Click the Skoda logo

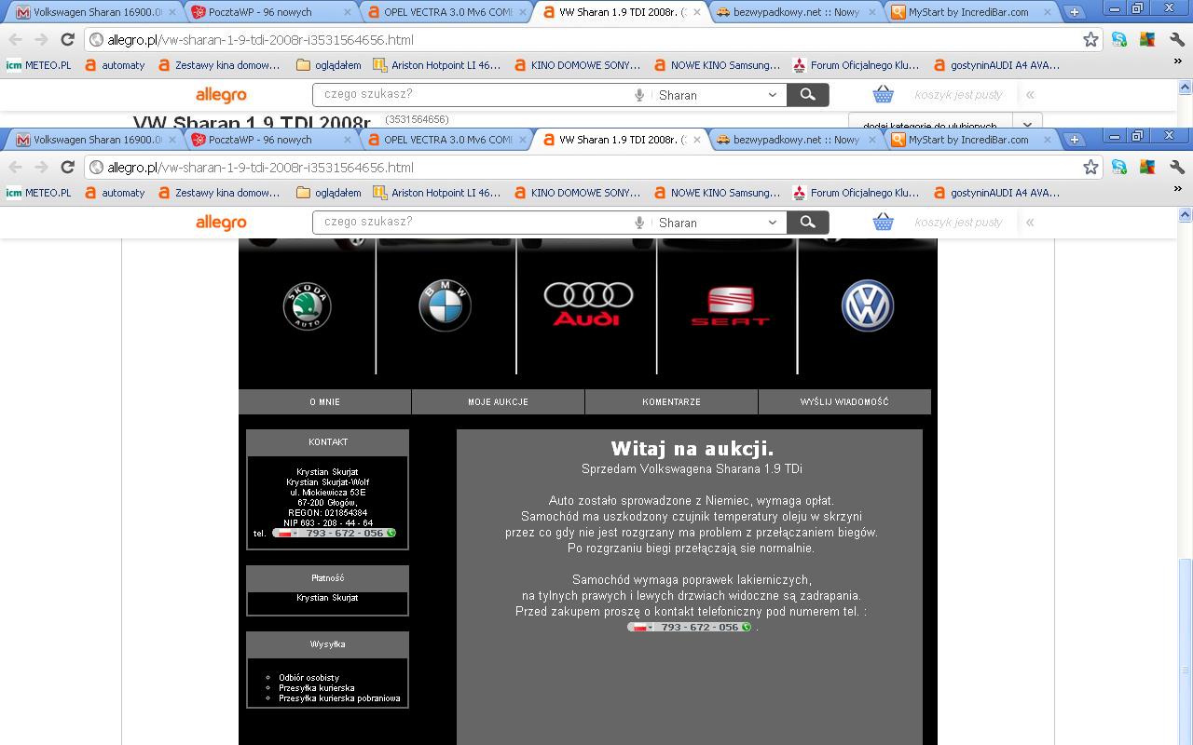(308, 306)
